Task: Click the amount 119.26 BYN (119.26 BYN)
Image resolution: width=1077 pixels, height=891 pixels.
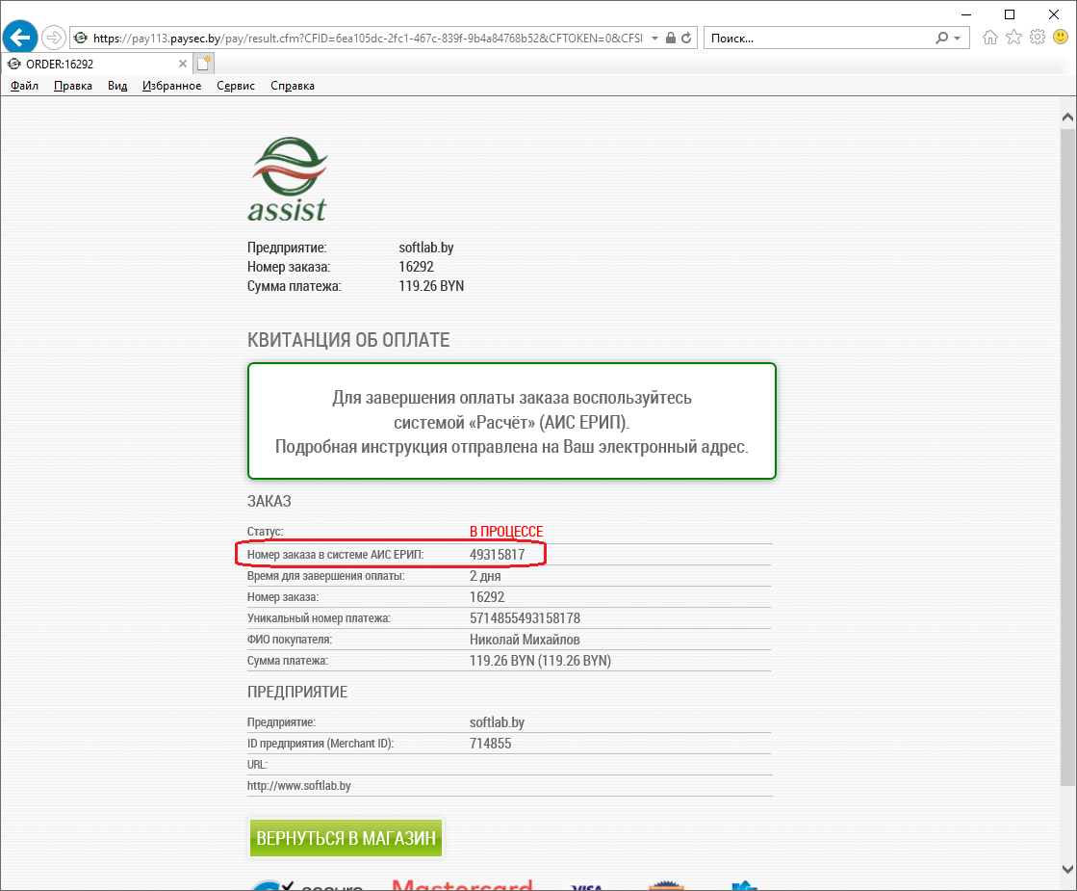Action: point(541,662)
